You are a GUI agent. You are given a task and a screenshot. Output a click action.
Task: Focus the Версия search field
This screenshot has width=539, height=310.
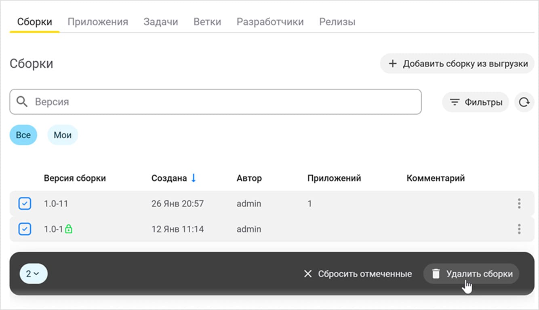pyautogui.click(x=222, y=102)
